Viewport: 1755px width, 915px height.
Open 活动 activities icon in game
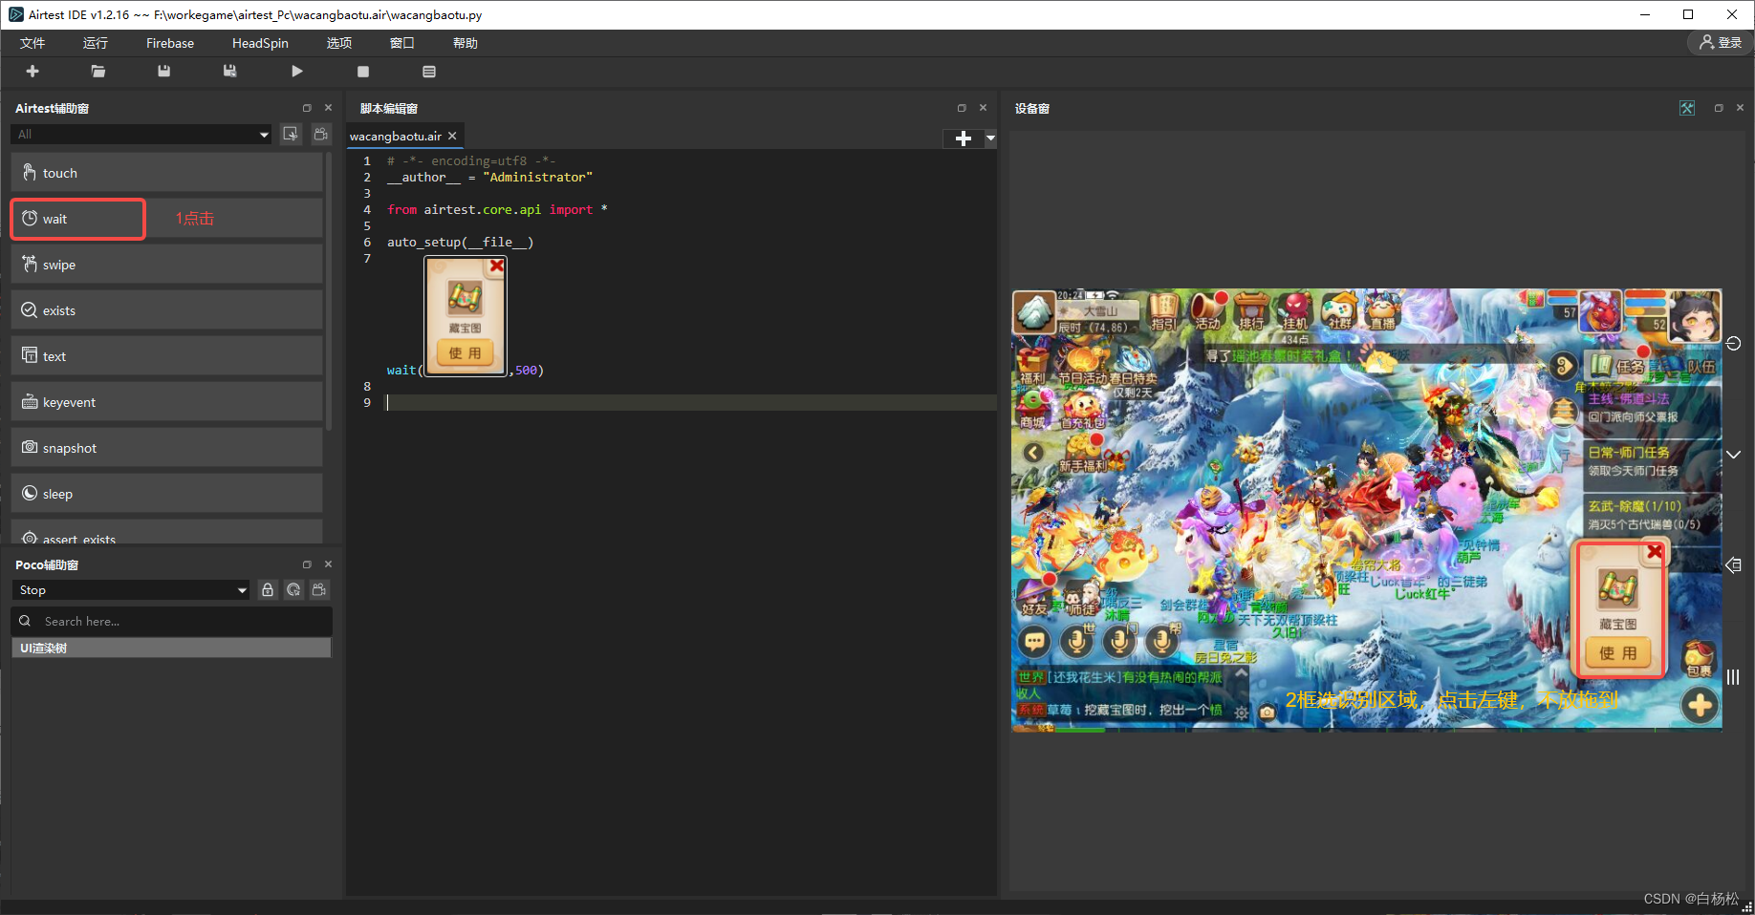1207,311
